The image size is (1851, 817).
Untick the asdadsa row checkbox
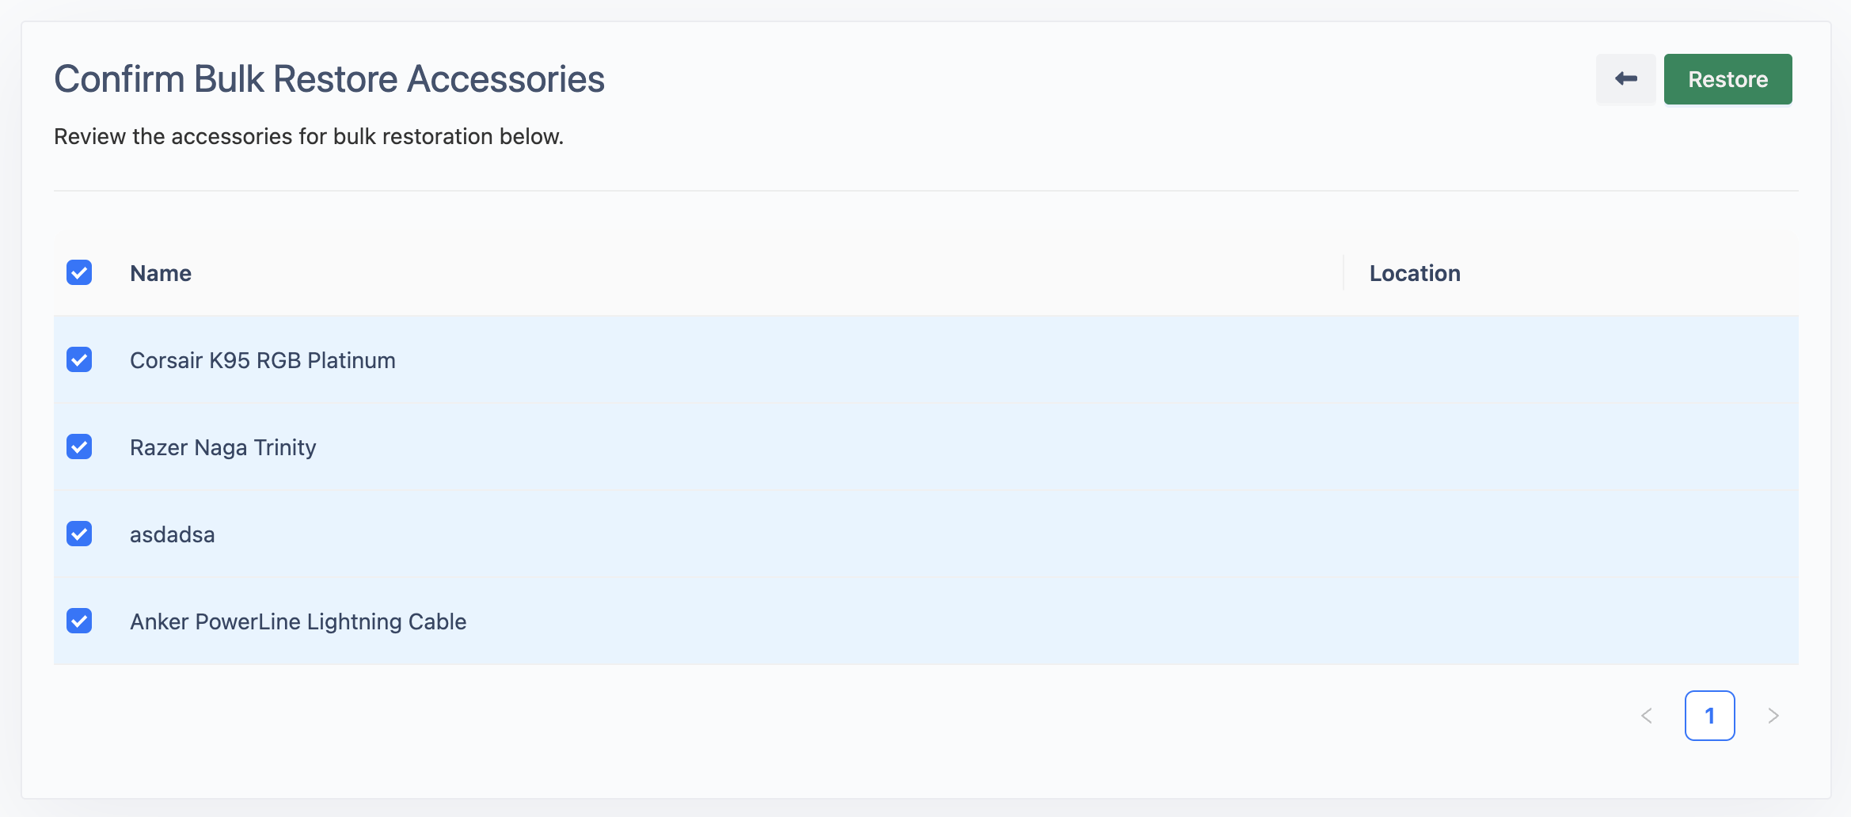[x=79, y=534]
